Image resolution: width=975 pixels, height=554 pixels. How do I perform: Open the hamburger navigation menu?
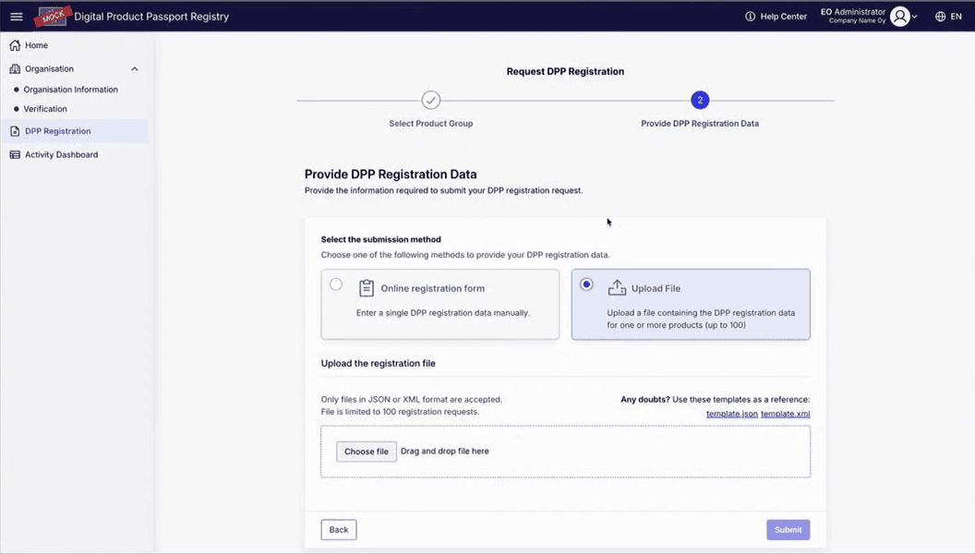point(17,17)
